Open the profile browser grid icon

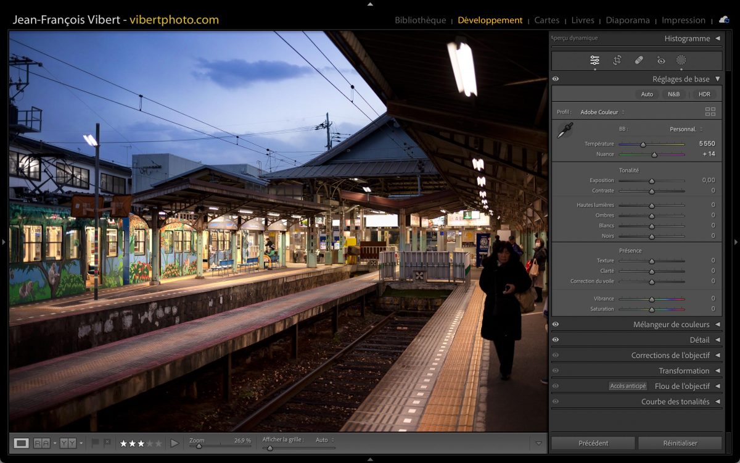[710, 112]
